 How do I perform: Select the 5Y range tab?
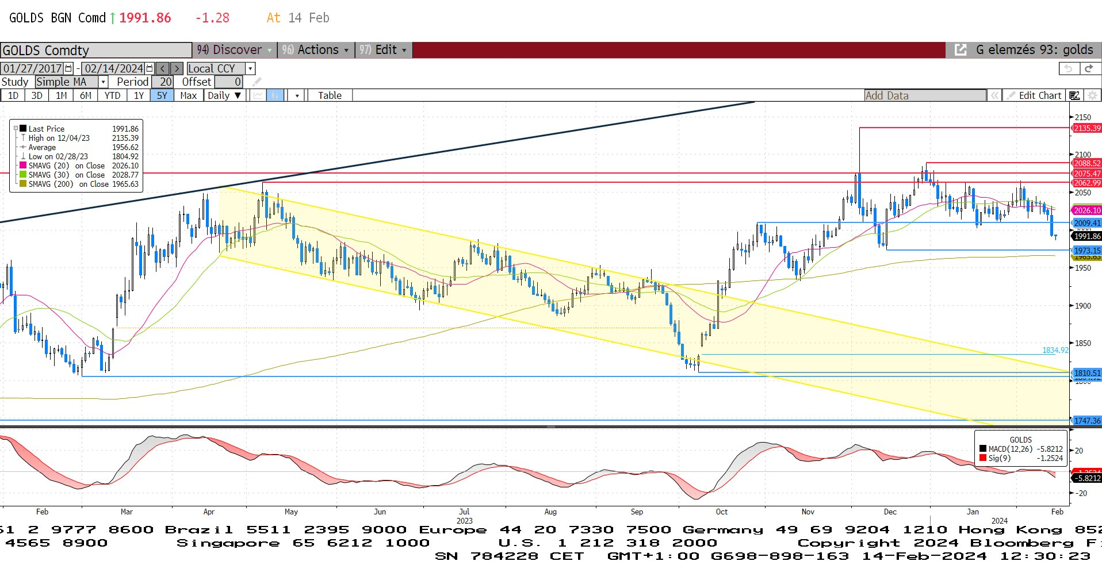click(x=162, y=95)
